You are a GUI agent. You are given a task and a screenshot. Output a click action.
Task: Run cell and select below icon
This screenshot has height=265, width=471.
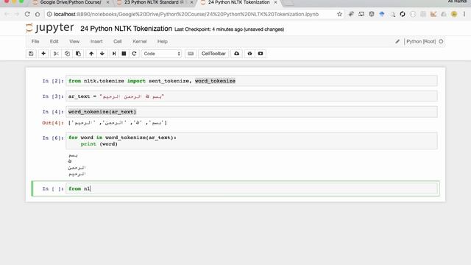[114, 54]
